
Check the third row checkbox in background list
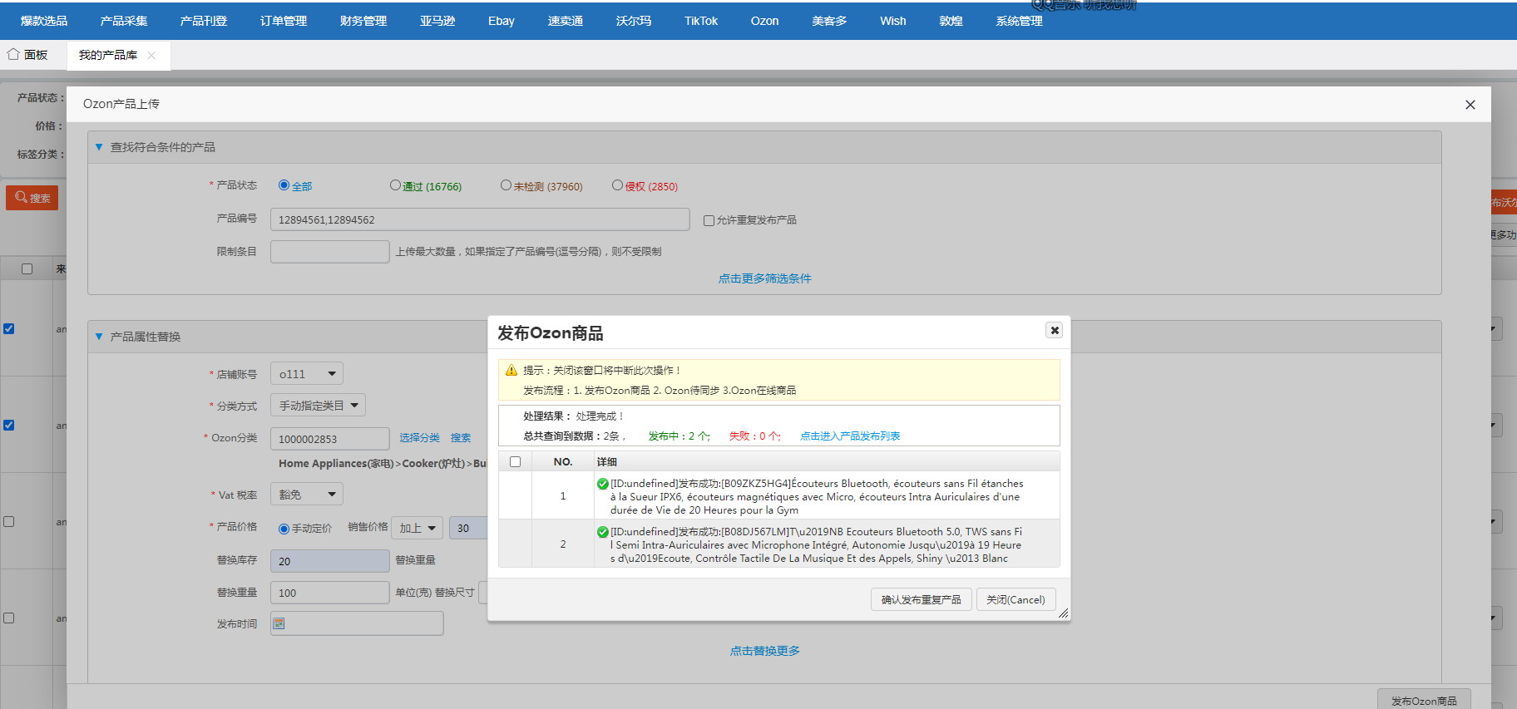coord(8,521)
